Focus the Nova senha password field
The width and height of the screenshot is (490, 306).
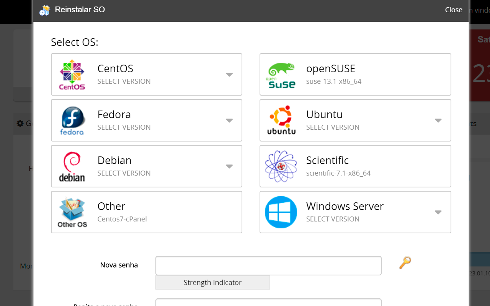(268, 265)
